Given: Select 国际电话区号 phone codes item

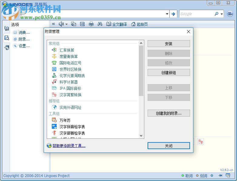Looking at the screenshot, I should pos(70,63).
